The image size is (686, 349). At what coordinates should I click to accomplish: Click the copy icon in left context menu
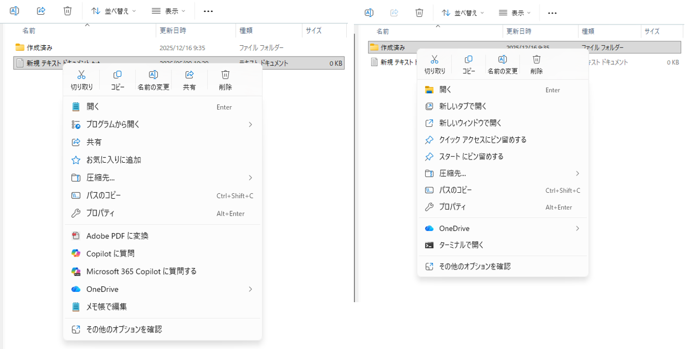tap(117, 75)
